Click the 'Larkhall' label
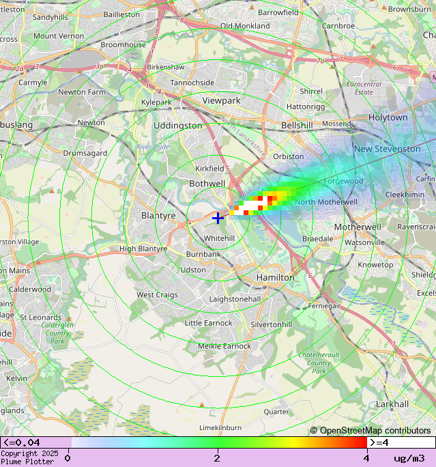This screenshot has height=467, width=436. tap(392, 404)
